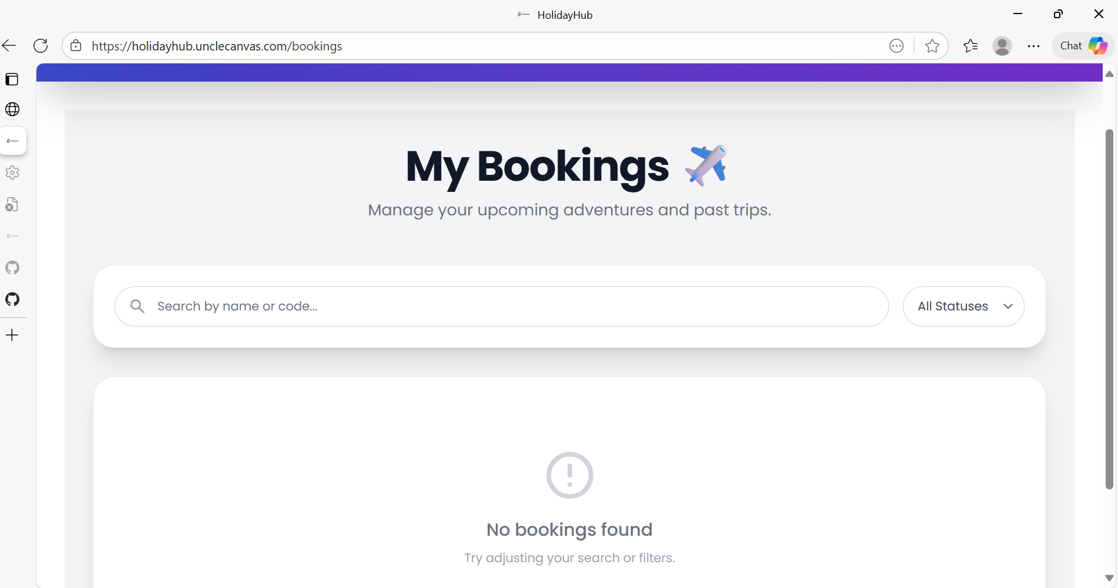Open the favorites list icon
Viewport: 1118px width, 588px height.
coord(971,46)
